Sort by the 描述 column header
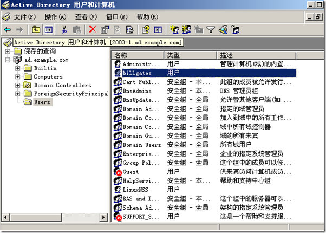 [256, 55]
